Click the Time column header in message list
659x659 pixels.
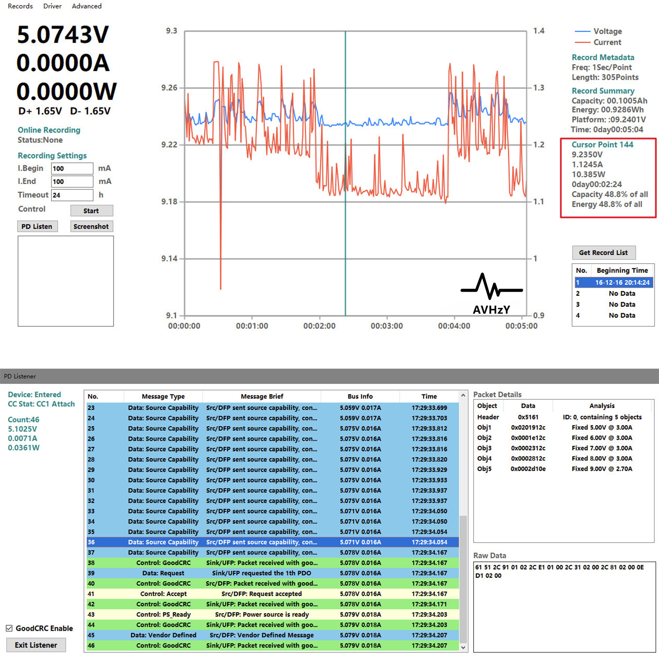point(429,396)
